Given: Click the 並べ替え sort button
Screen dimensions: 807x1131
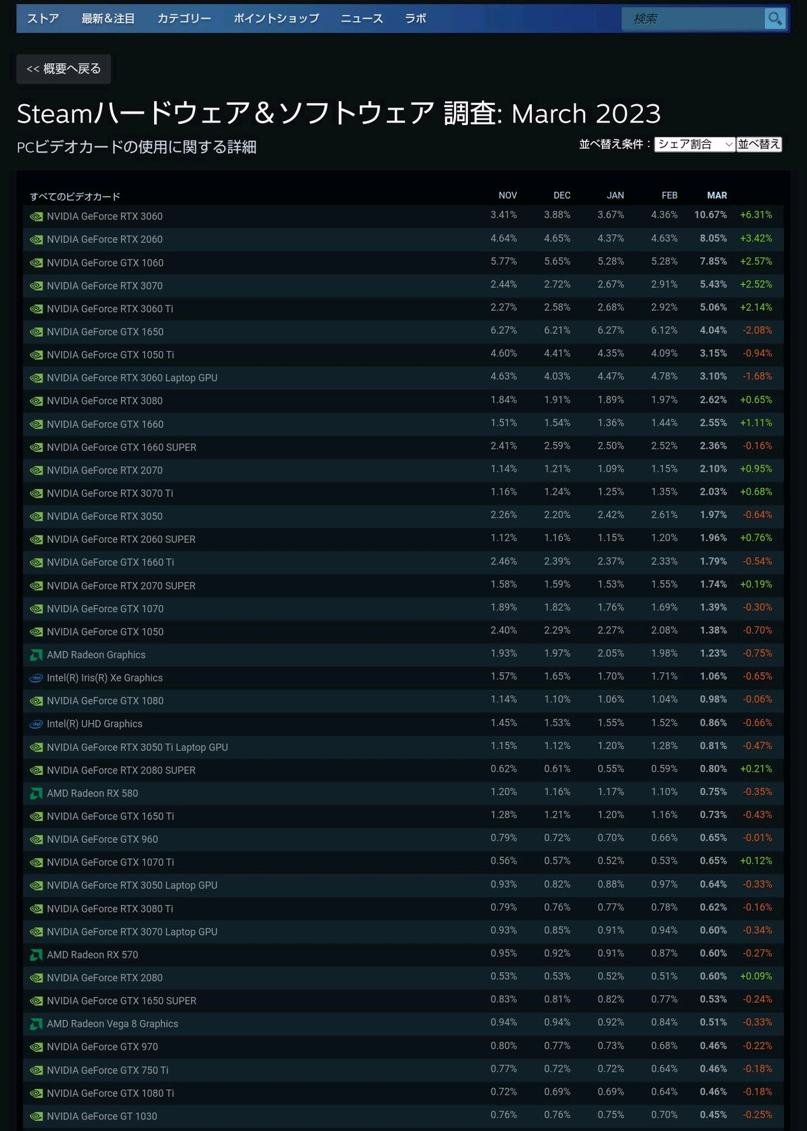Looking at the screenshot, I should coord(759,144).
